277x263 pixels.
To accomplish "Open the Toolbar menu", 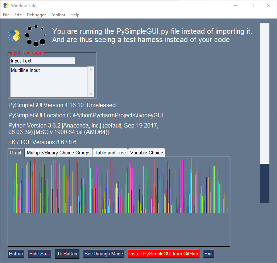I will [x=58, y=15].
